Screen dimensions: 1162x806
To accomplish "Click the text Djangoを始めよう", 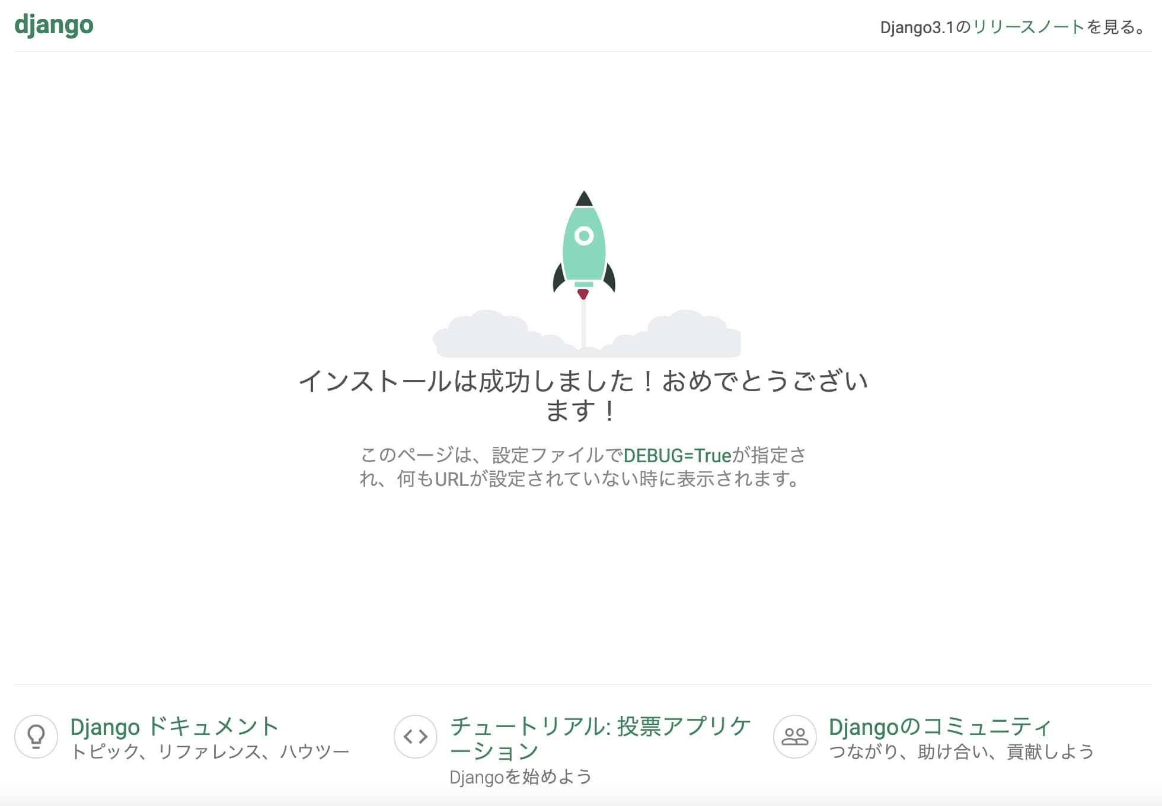I will [x=521, y=776].
